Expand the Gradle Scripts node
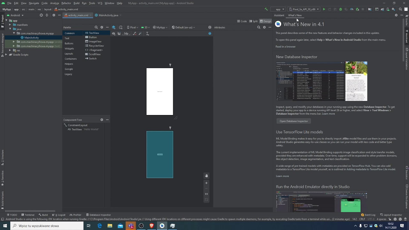This screenshot has height=230, width=409. click(6, 55)
